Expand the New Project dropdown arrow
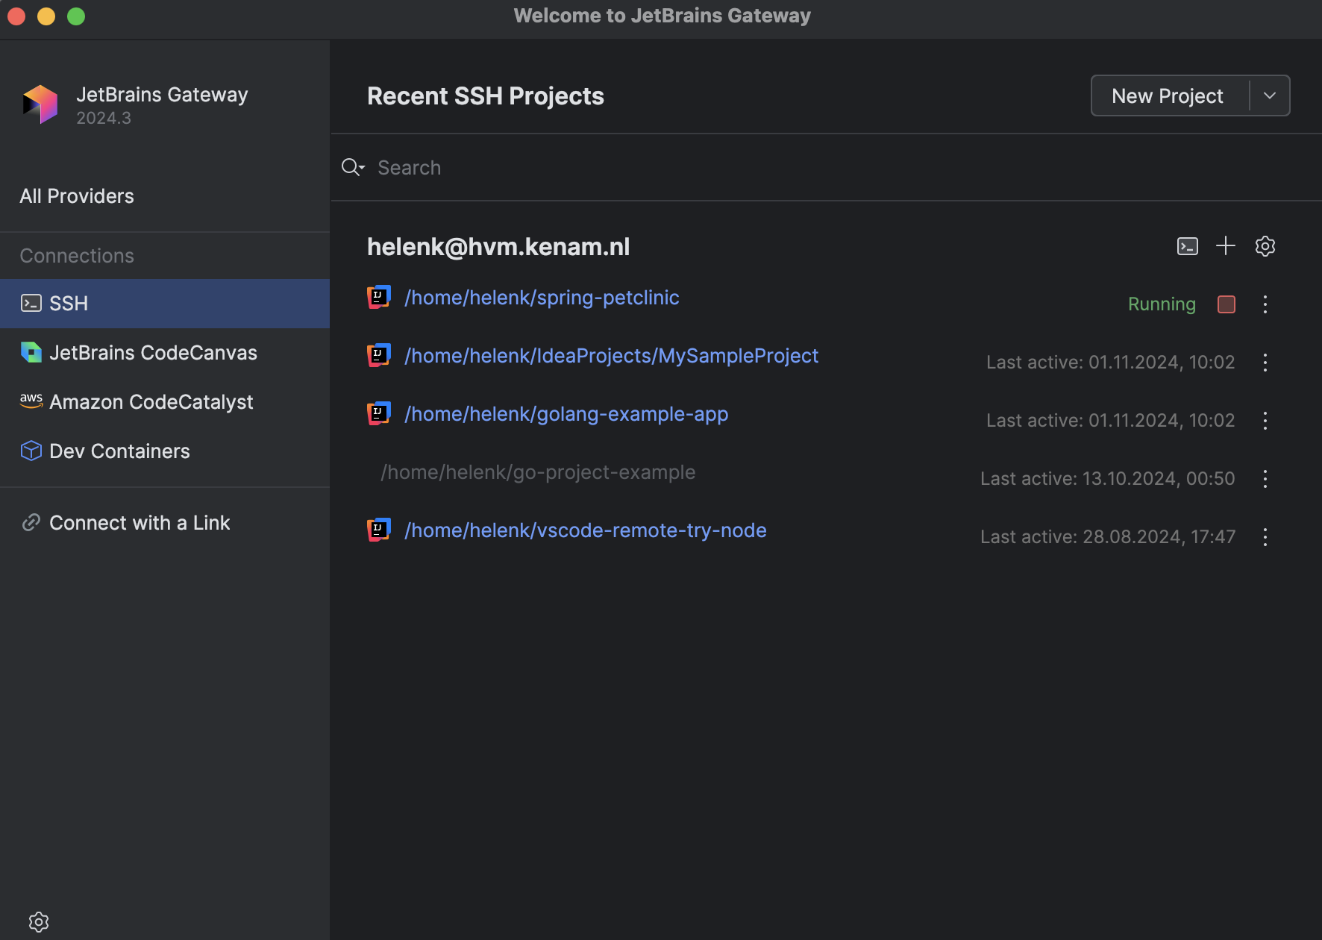Screen dimensions: 1322x940 1270,95
